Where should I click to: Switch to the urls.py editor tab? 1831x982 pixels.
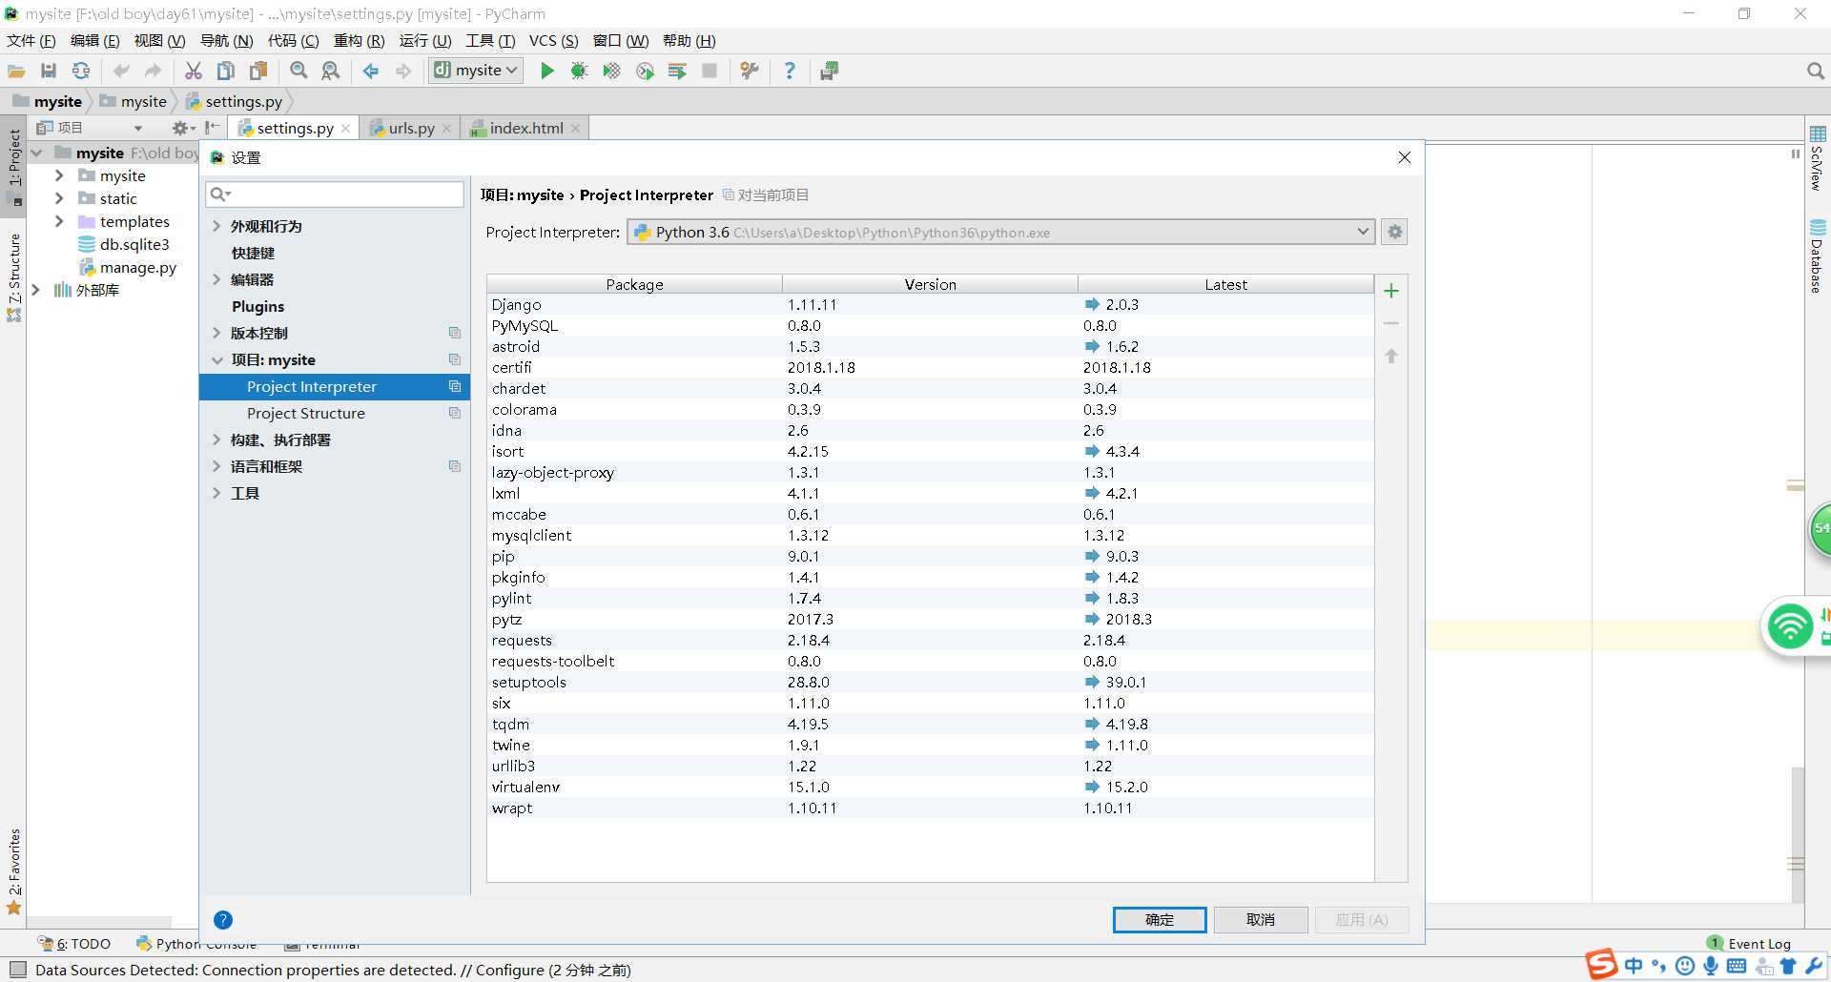[411, 128]
